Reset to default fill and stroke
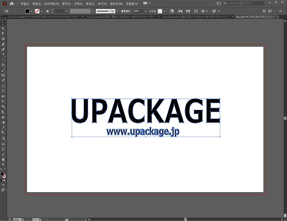The width and height of the screenshot is (287, 221). [1, 170]
